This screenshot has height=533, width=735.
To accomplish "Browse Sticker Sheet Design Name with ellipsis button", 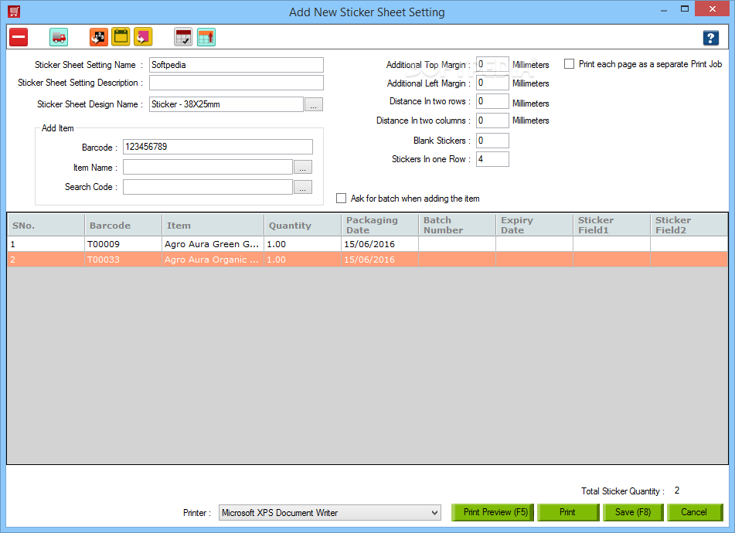I will pyautogui.click(x=314, y=104).
